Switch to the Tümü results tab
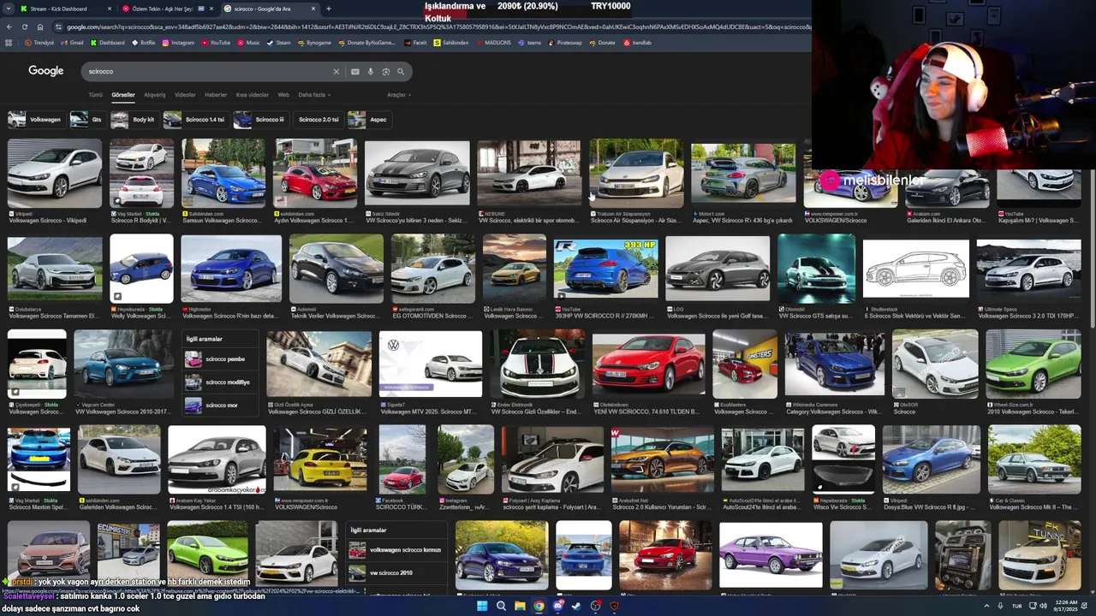Screen dimensions: 1096x616 95,95
